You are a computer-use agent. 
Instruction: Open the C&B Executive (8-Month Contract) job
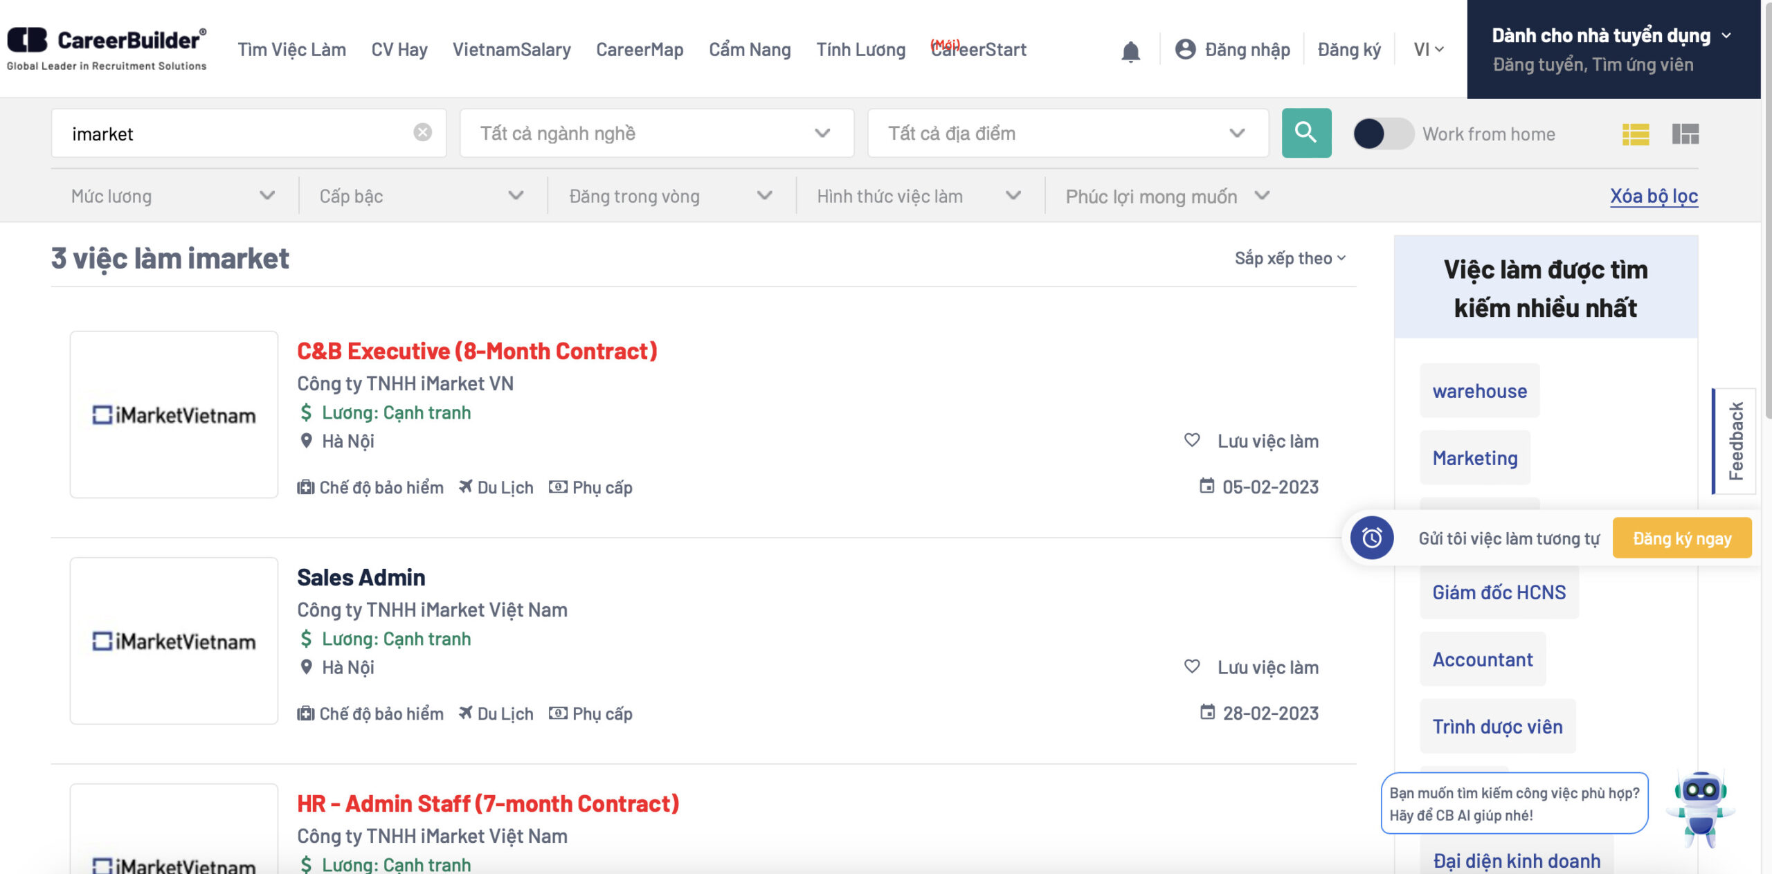click(477, 351)
